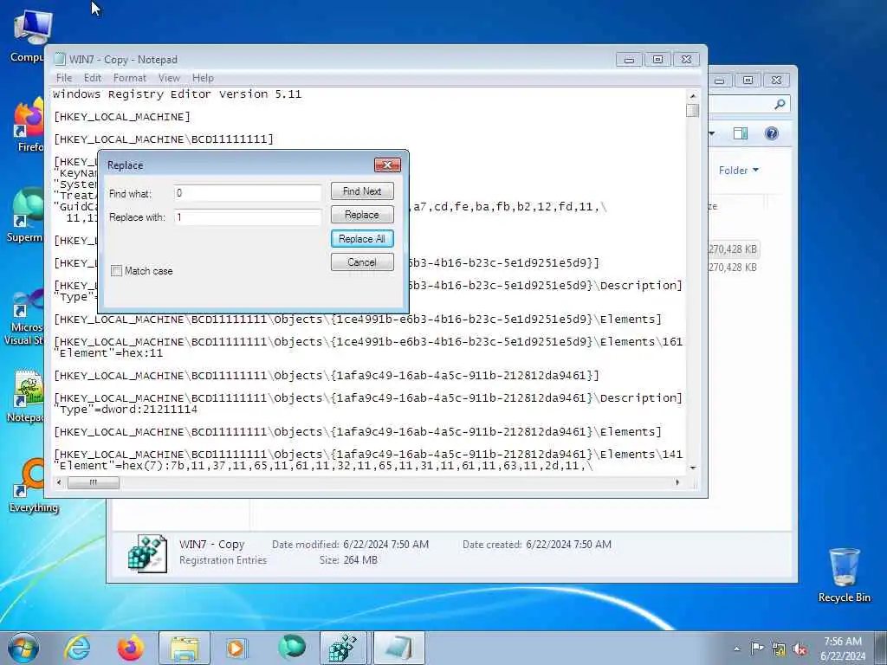Click the Notepad title bar document icon
Screen dimensions: 887x665
60,60
